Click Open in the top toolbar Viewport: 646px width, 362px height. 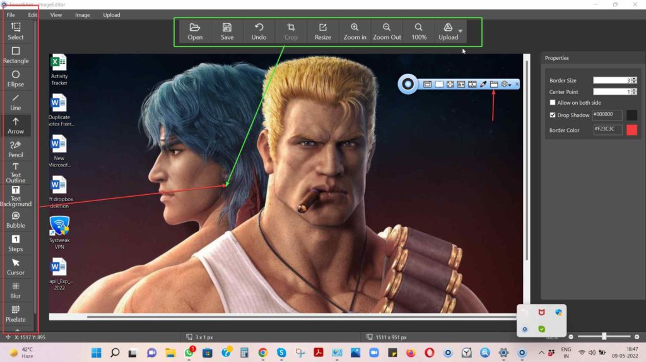click(x=195, y=32)
